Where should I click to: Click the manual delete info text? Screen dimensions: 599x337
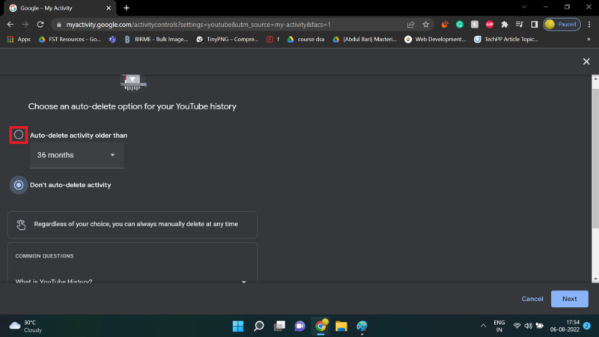tap(136, 224)
